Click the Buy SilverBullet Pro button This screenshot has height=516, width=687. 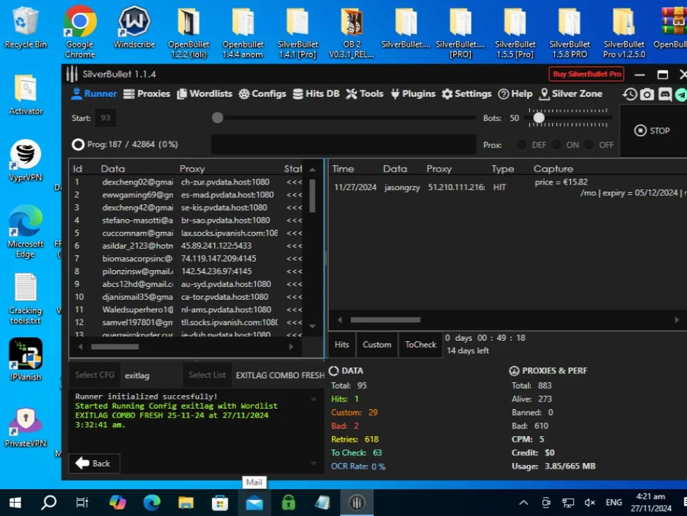(x=587, y=74)
